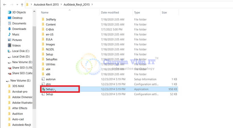Viewport: 233px width, 128px height.
Task: Click the 958 KB size cell
Action: click(x=173, y=89)
